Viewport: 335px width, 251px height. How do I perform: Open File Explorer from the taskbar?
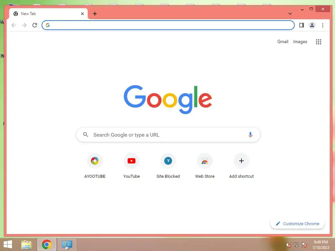point(26,244)
